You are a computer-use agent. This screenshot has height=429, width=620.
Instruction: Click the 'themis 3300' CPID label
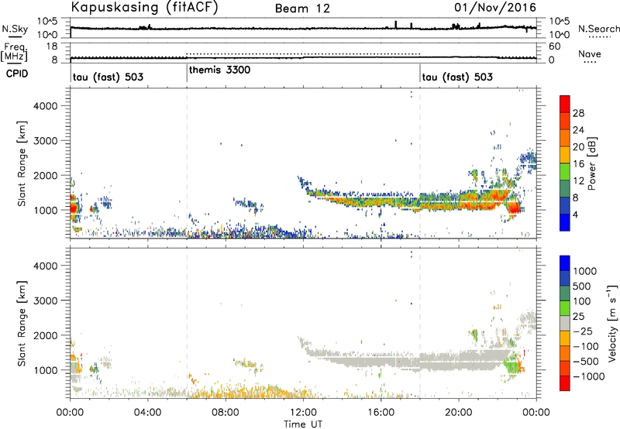point(219,70)
